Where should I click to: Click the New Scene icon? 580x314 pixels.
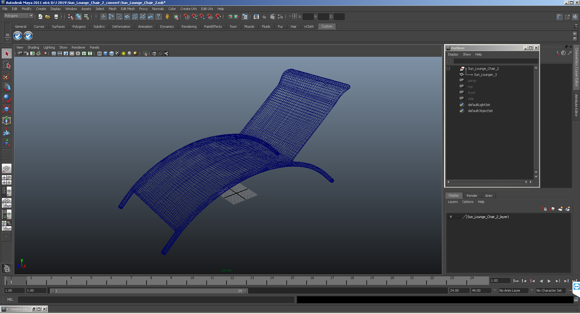40,17
